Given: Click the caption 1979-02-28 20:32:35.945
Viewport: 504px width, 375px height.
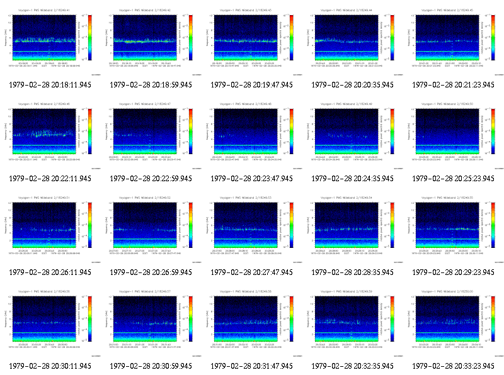Looking at the screenshot, I should pos(353,366).
